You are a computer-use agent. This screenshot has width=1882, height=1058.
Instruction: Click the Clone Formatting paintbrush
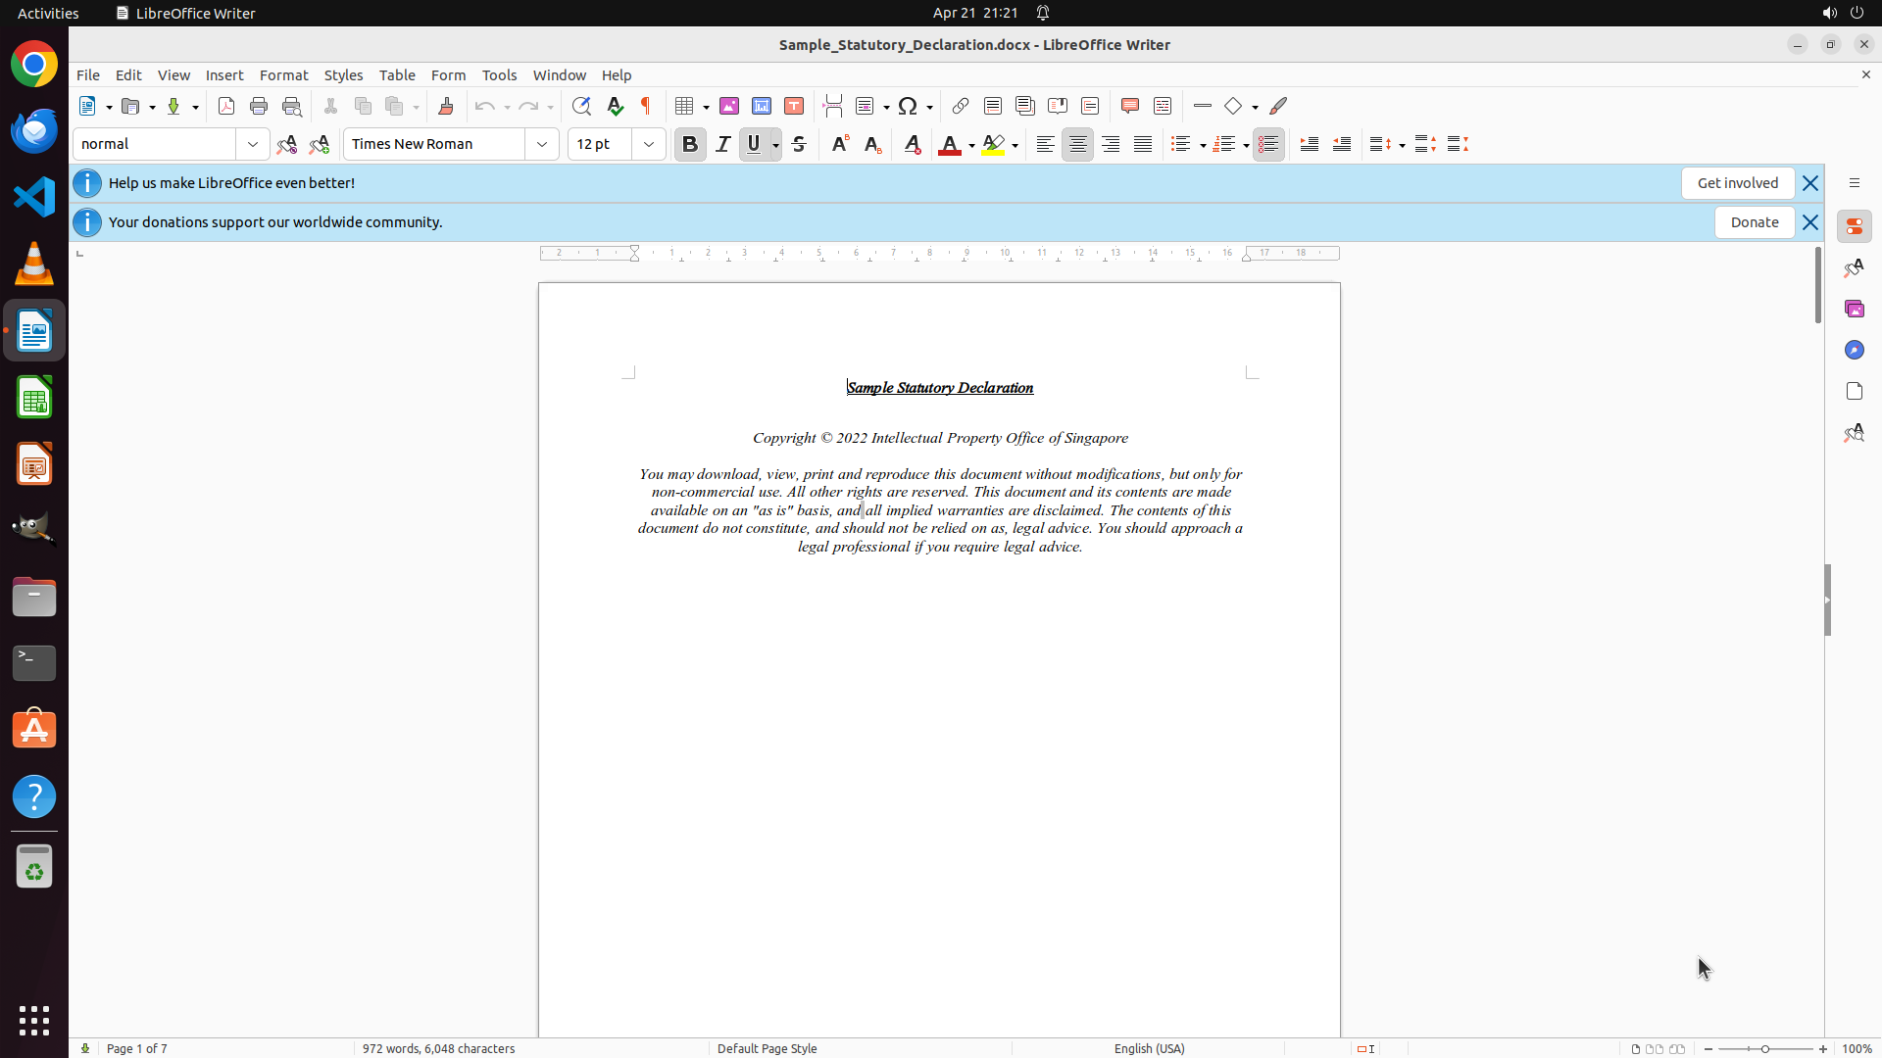446,106
